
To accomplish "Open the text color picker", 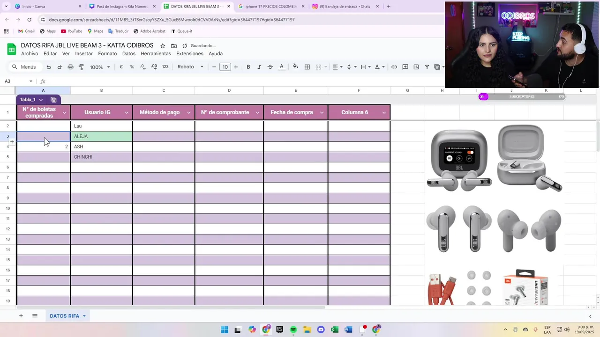I will tap(282, 67).
